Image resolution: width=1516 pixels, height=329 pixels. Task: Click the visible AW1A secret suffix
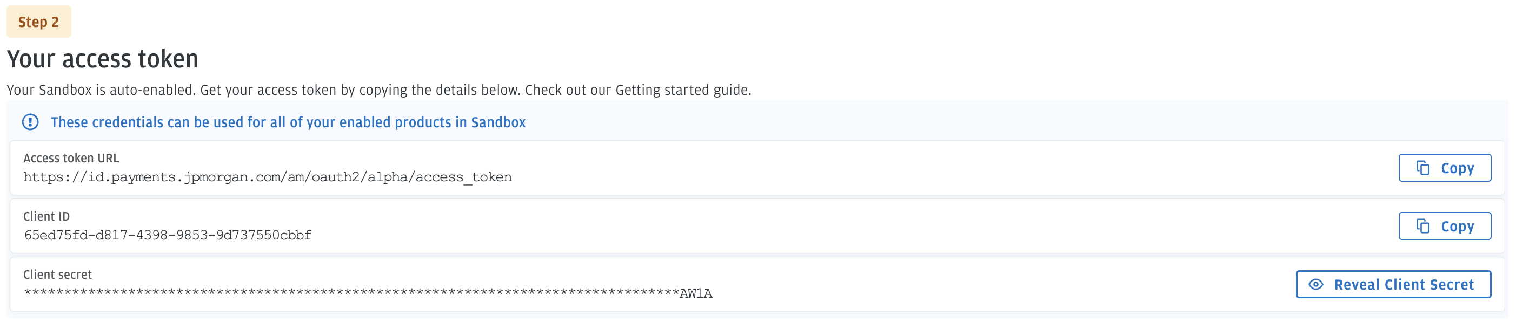[x=696, y=293]
